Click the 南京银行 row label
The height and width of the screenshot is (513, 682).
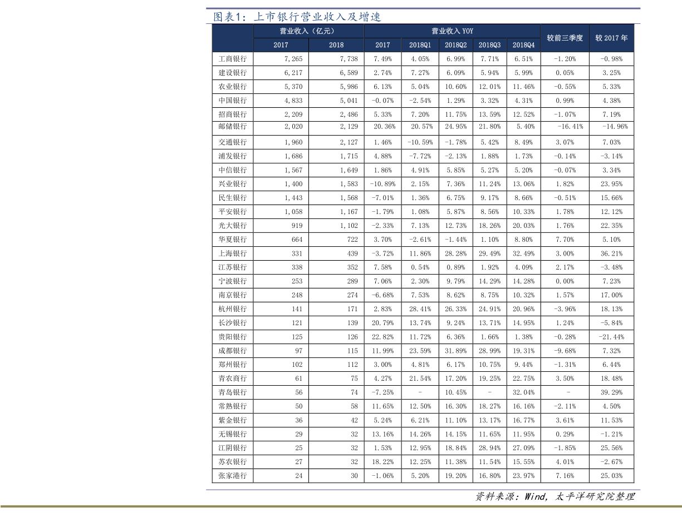[233, 295]
